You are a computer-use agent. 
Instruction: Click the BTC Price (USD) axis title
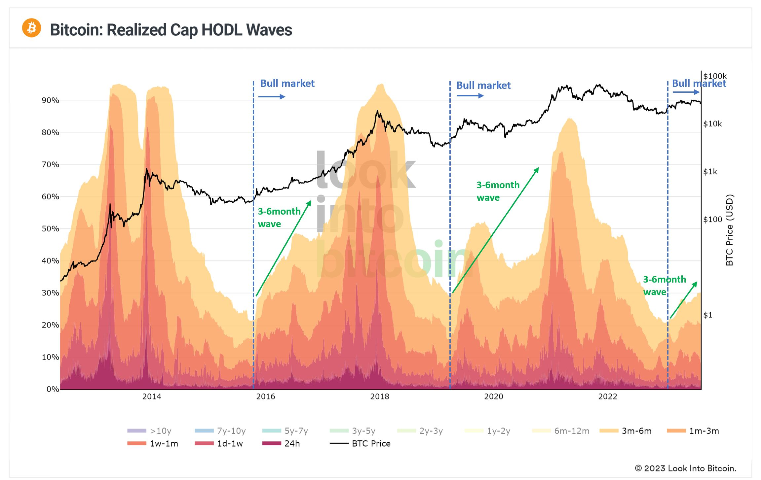pyautogui.click(x=730, y=230)
